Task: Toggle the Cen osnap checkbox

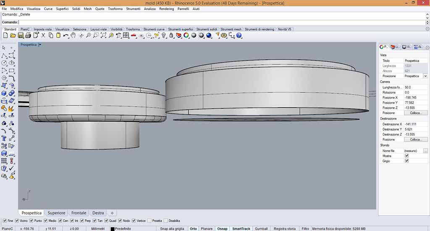Action: (x=60, y=220)
